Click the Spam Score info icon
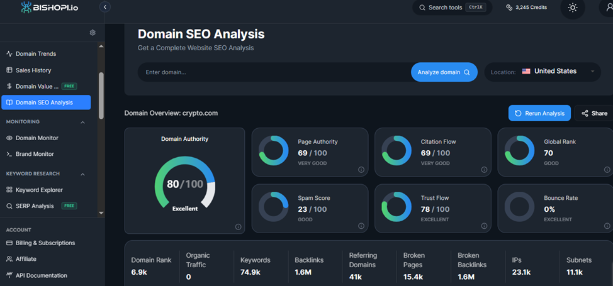Viewport: 613px width, 286px height. click(361, 226)
